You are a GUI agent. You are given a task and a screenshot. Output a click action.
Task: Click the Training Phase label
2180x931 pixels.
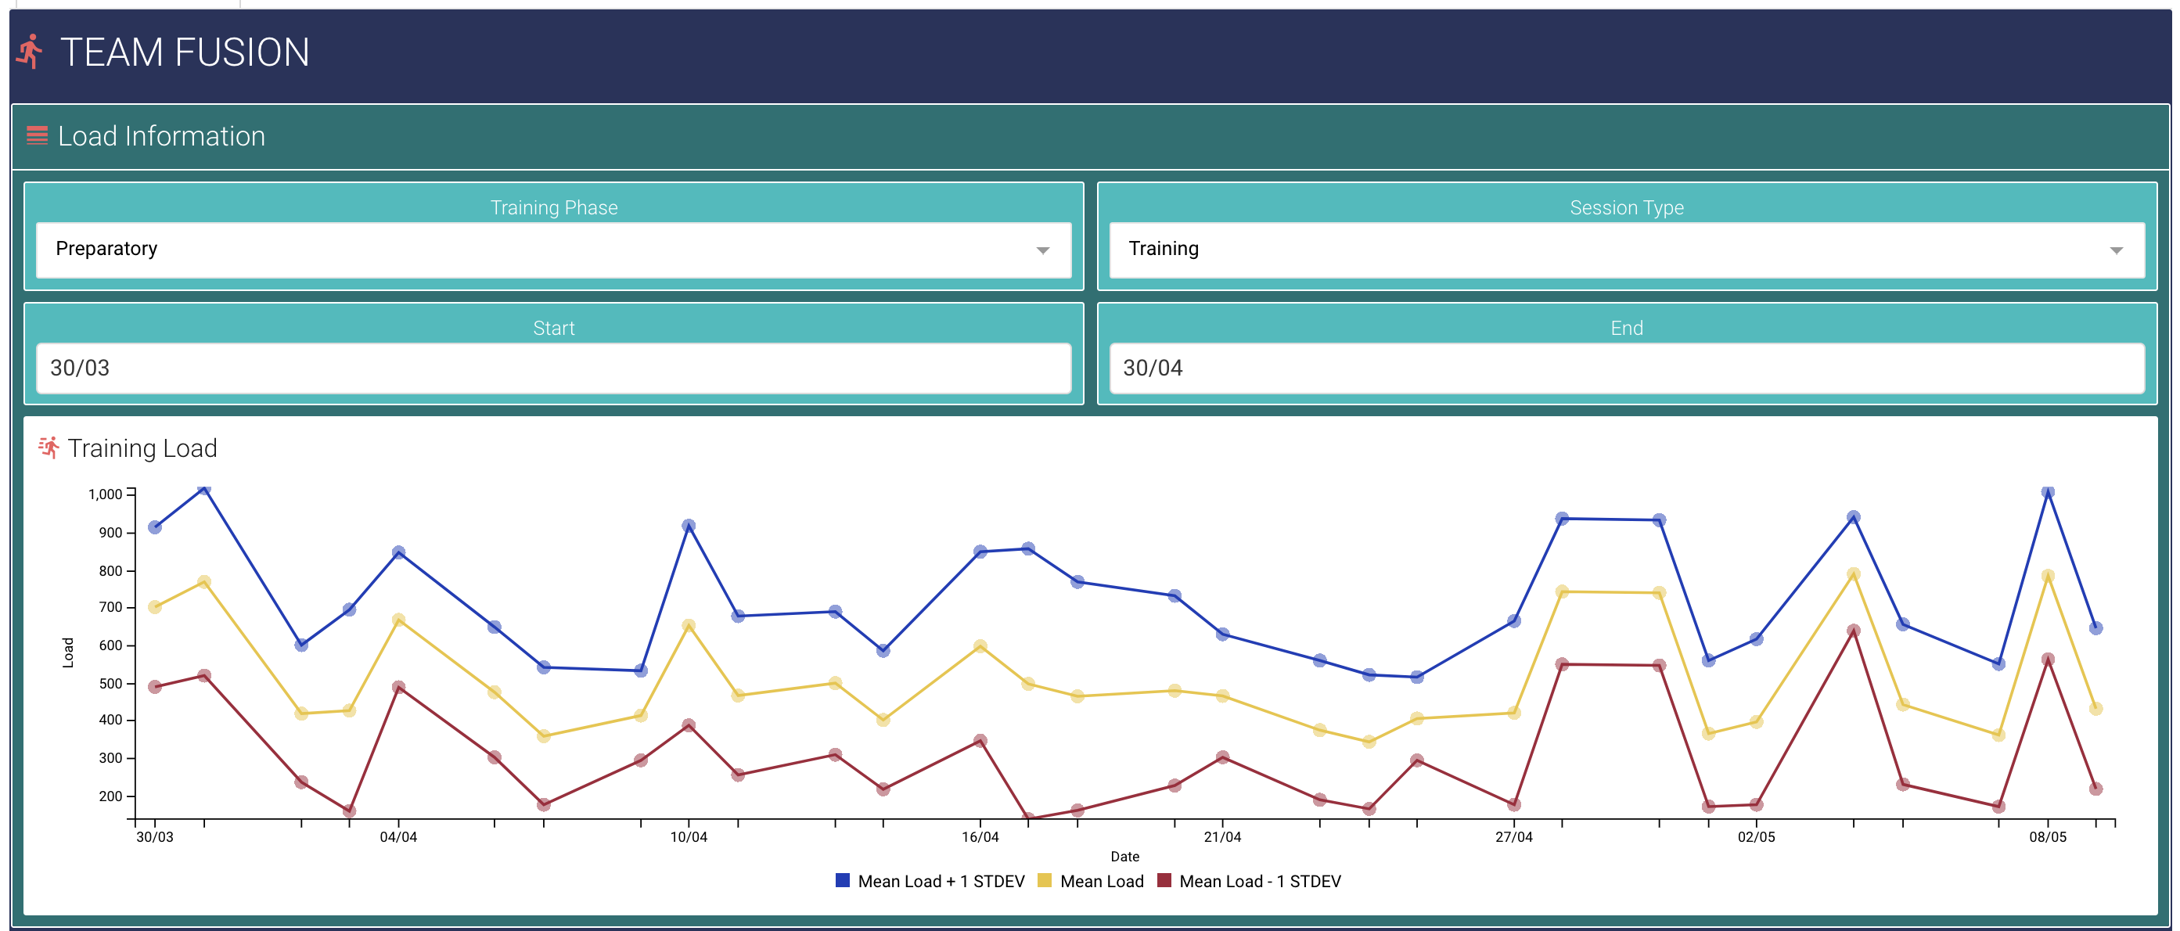553,207
